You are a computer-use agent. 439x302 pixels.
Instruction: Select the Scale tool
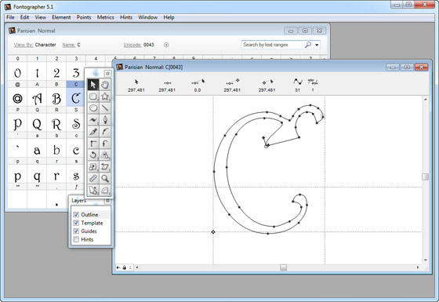click(x=93, y=166)
